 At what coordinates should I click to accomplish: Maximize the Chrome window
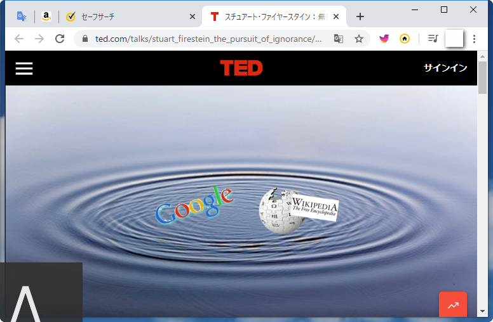click(x=444, y=10)
